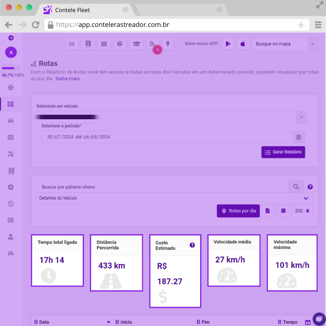This screenshot has width=326, height=326.
Task: Follow the Saiba mais link
Action: click(x=68, y=78)
